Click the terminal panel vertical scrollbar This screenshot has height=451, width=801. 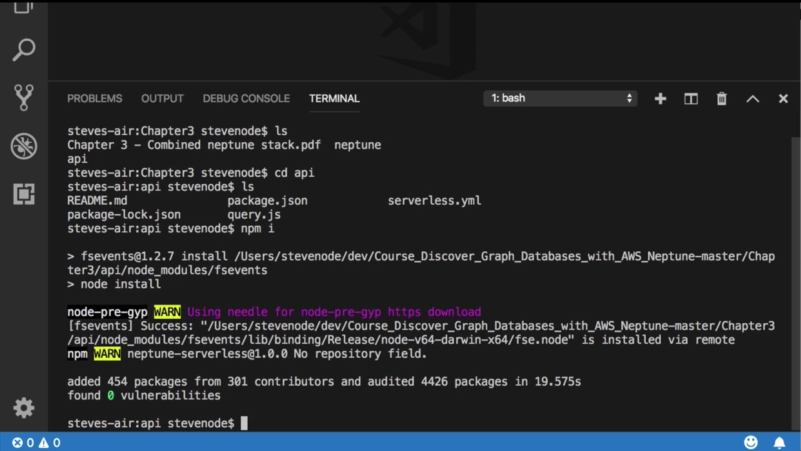pyautogui.click(x=796, y=282)
